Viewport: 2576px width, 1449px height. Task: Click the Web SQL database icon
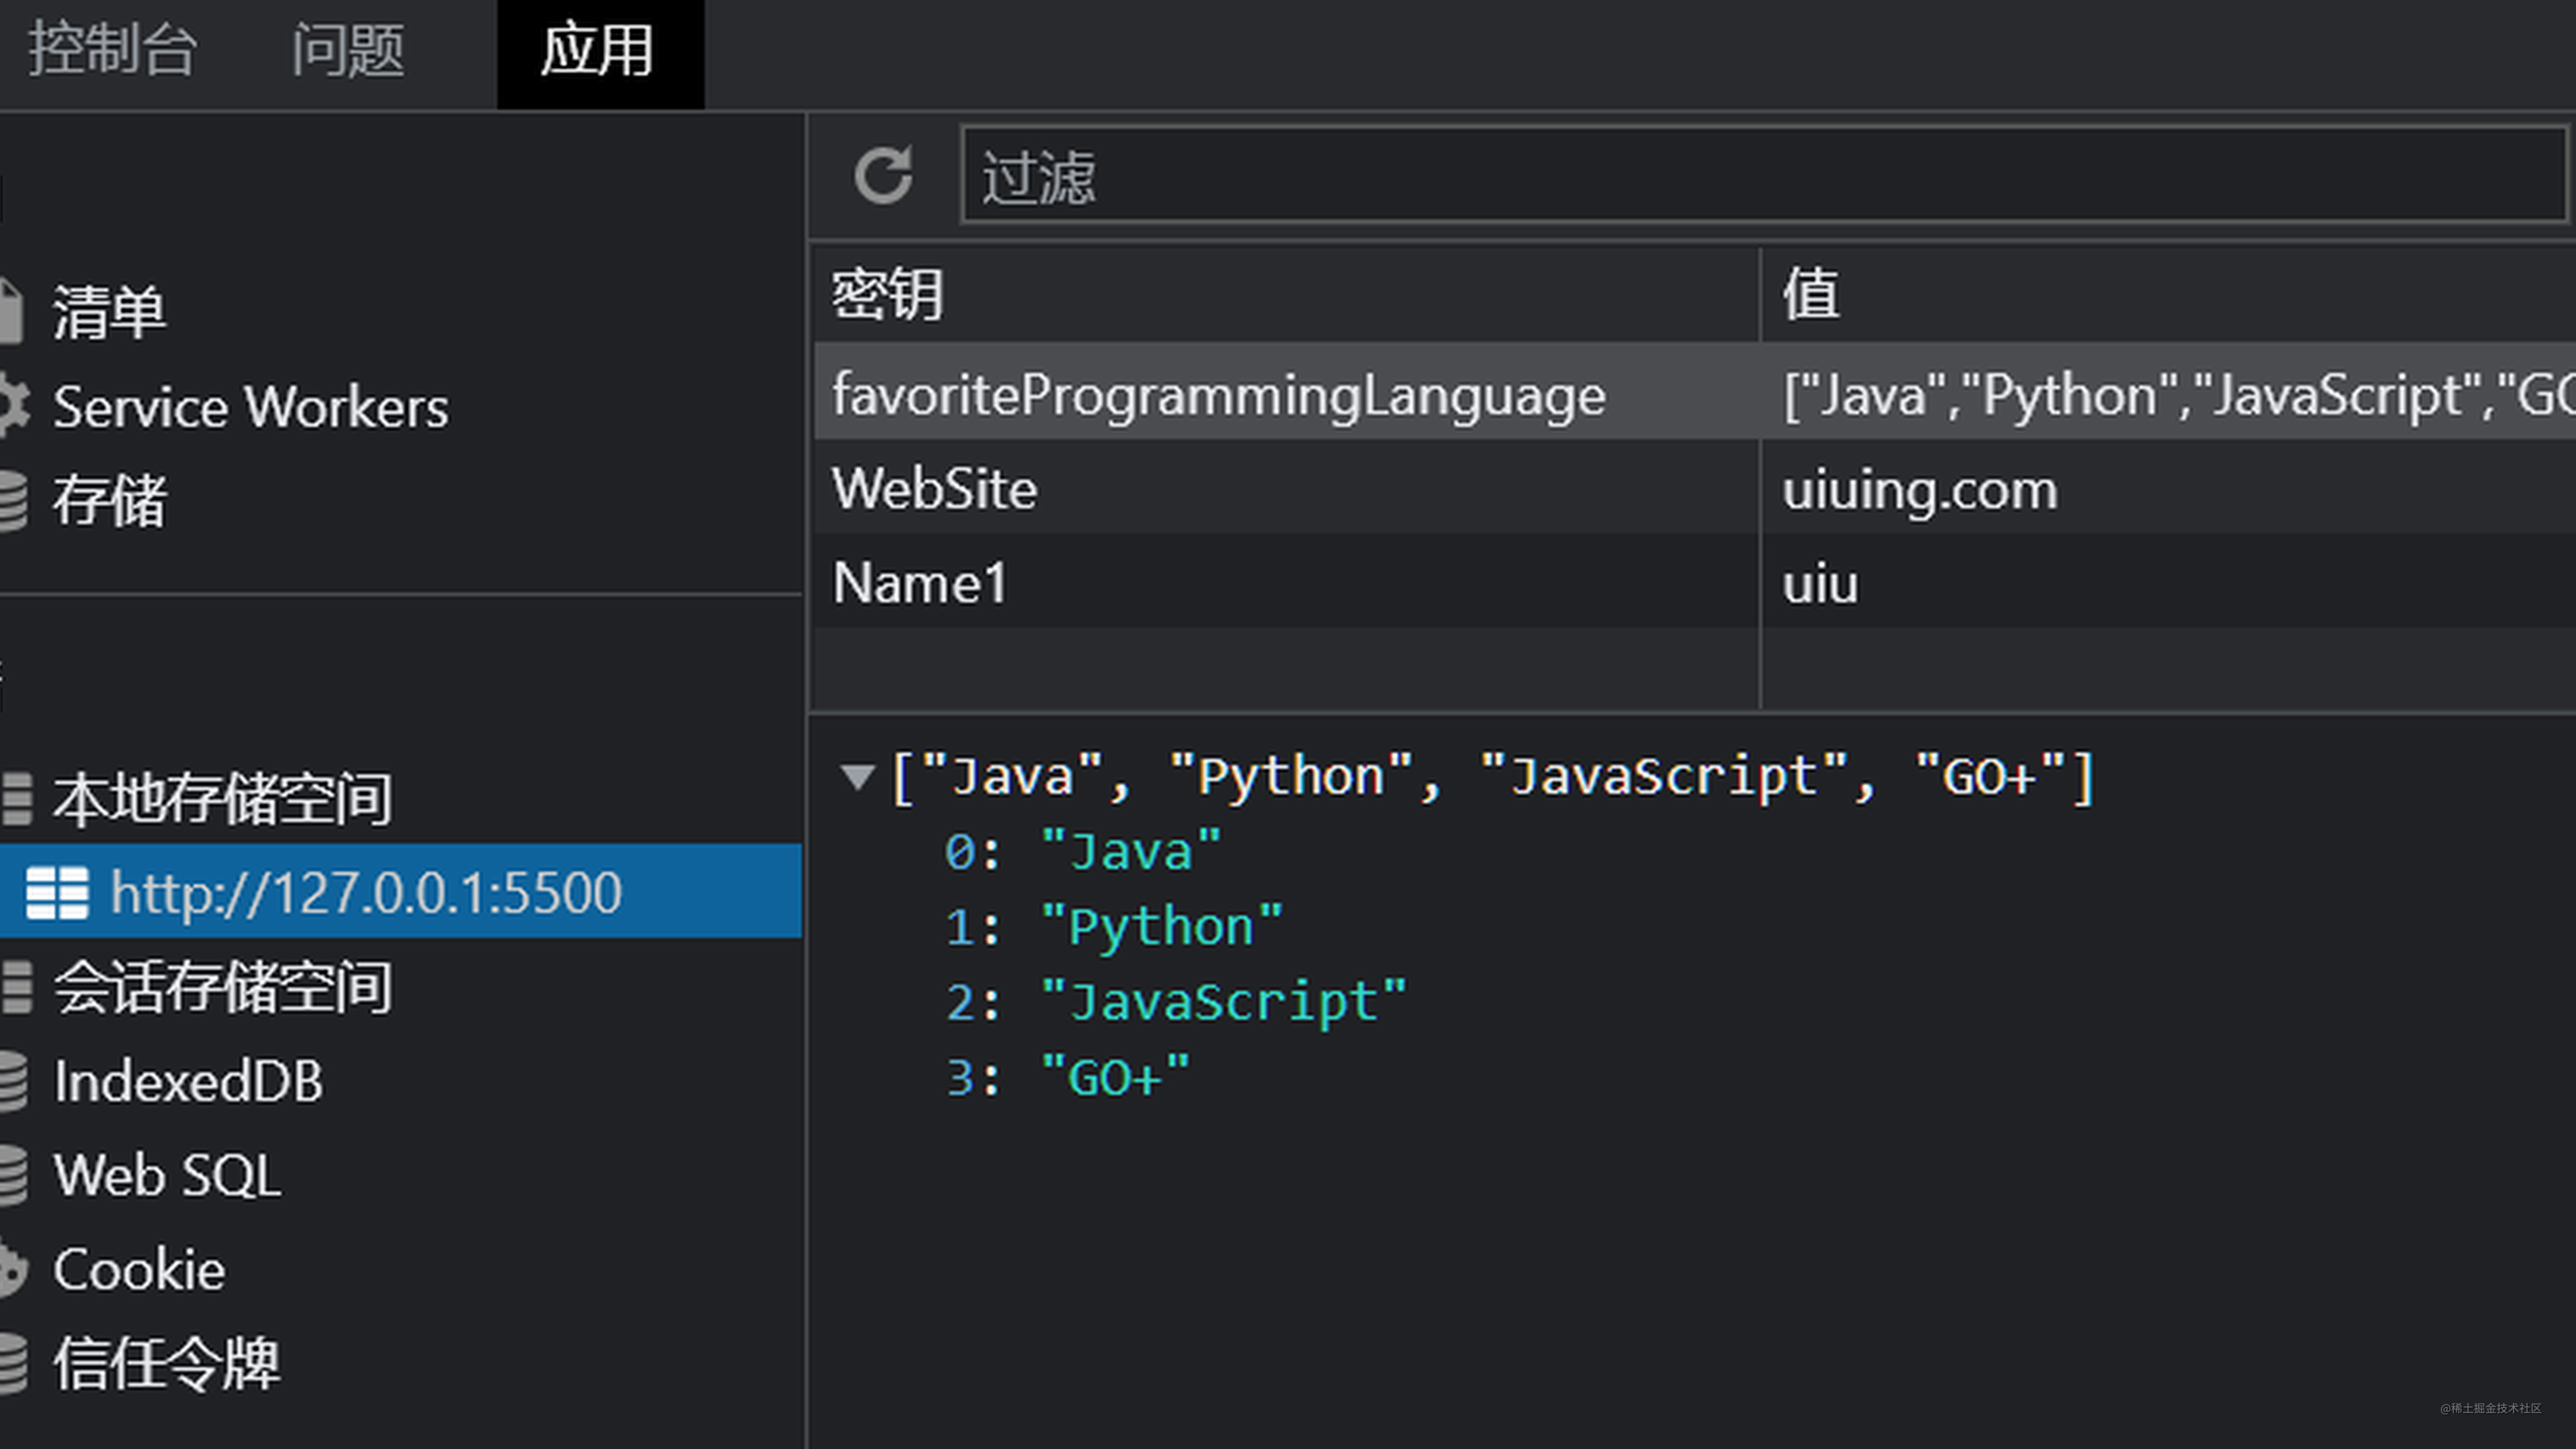(12, 1175)
